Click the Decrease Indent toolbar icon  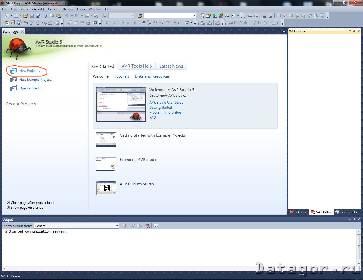coord(250,16)
